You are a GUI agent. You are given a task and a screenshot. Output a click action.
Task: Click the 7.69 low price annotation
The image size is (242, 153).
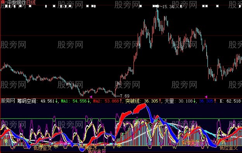tap(124, 96)
